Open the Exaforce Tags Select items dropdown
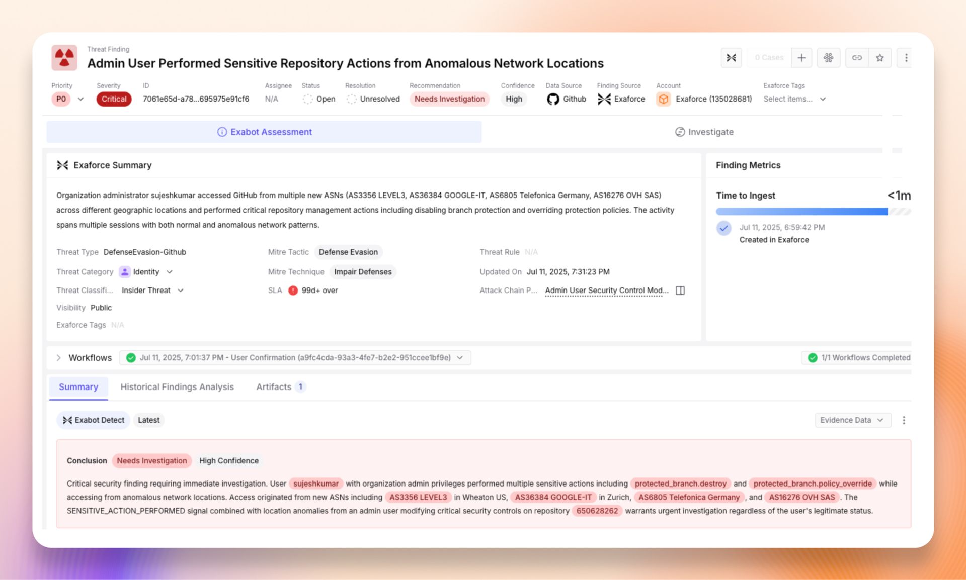This screenshot has height=580, width=966. (794, 99)
